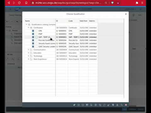Click the zoom magnifier icon in address bar

pos(106,3)
